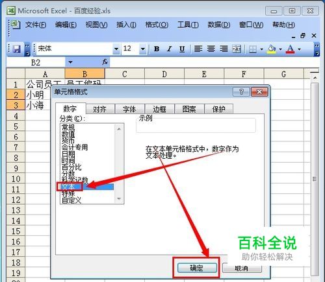Click the Save floppy disk icon
The image size is (325, 282).
17,49
